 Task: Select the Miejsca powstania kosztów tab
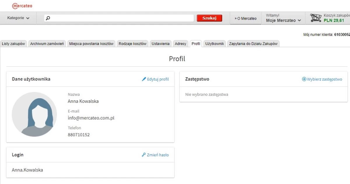pyautogui.click(x=91, y=44)
